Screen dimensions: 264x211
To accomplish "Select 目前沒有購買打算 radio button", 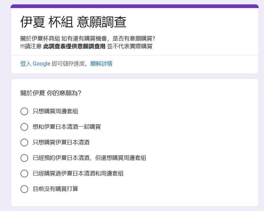I will coord(24,189).
